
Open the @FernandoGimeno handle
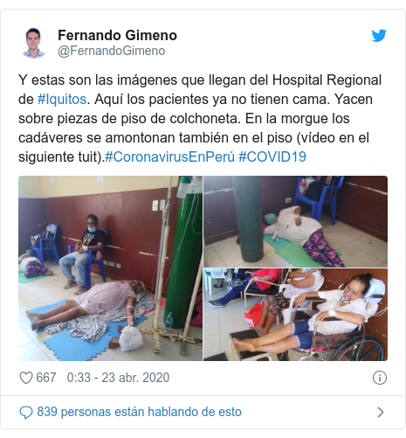coord(112,51)
